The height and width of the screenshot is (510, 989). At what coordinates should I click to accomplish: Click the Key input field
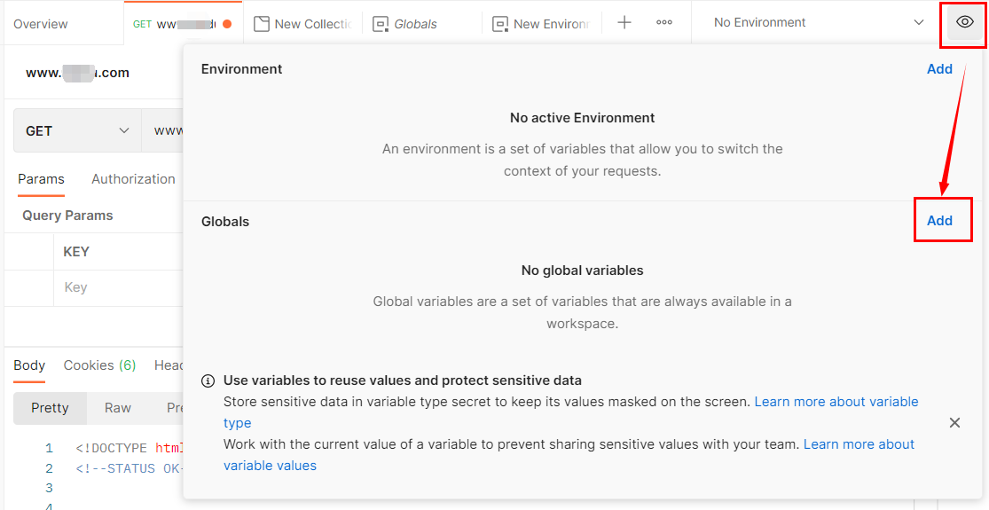click(115, 287)
